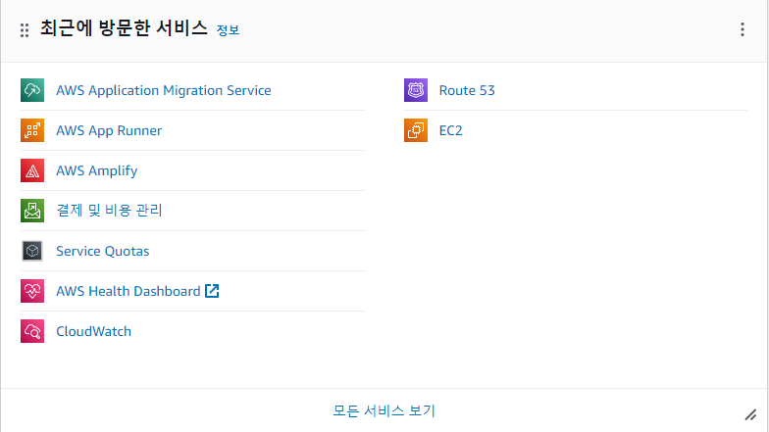Viewport: 769px width, 432px height.
Task: Open AWS Application Migration Service link
Action: click(163, 90)
